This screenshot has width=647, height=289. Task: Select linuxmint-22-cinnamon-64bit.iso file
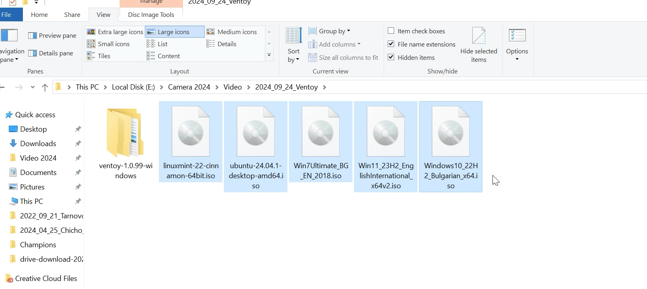pos(191,142)
